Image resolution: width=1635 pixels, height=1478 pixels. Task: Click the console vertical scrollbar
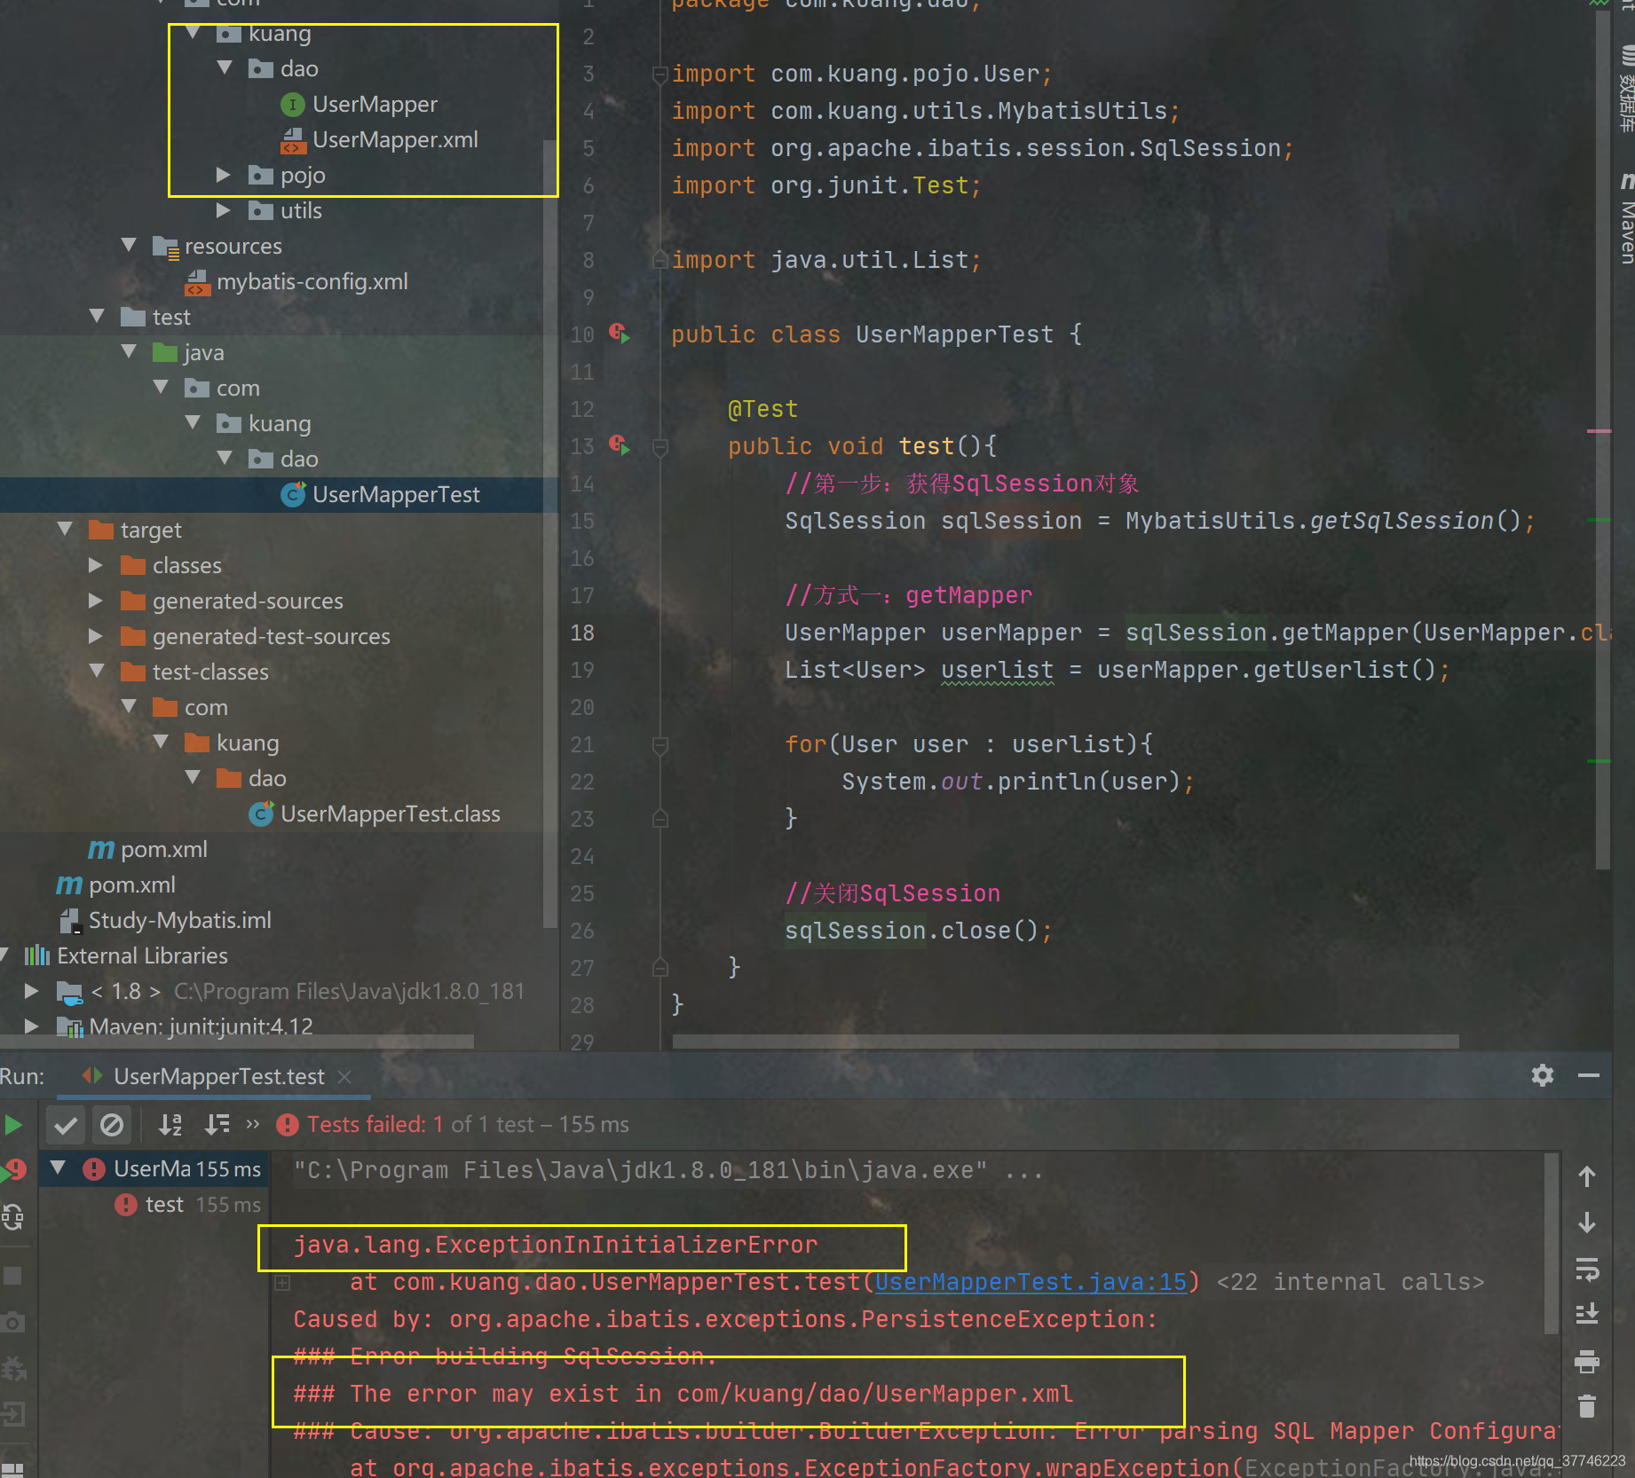click(x=1552, y=1242)
